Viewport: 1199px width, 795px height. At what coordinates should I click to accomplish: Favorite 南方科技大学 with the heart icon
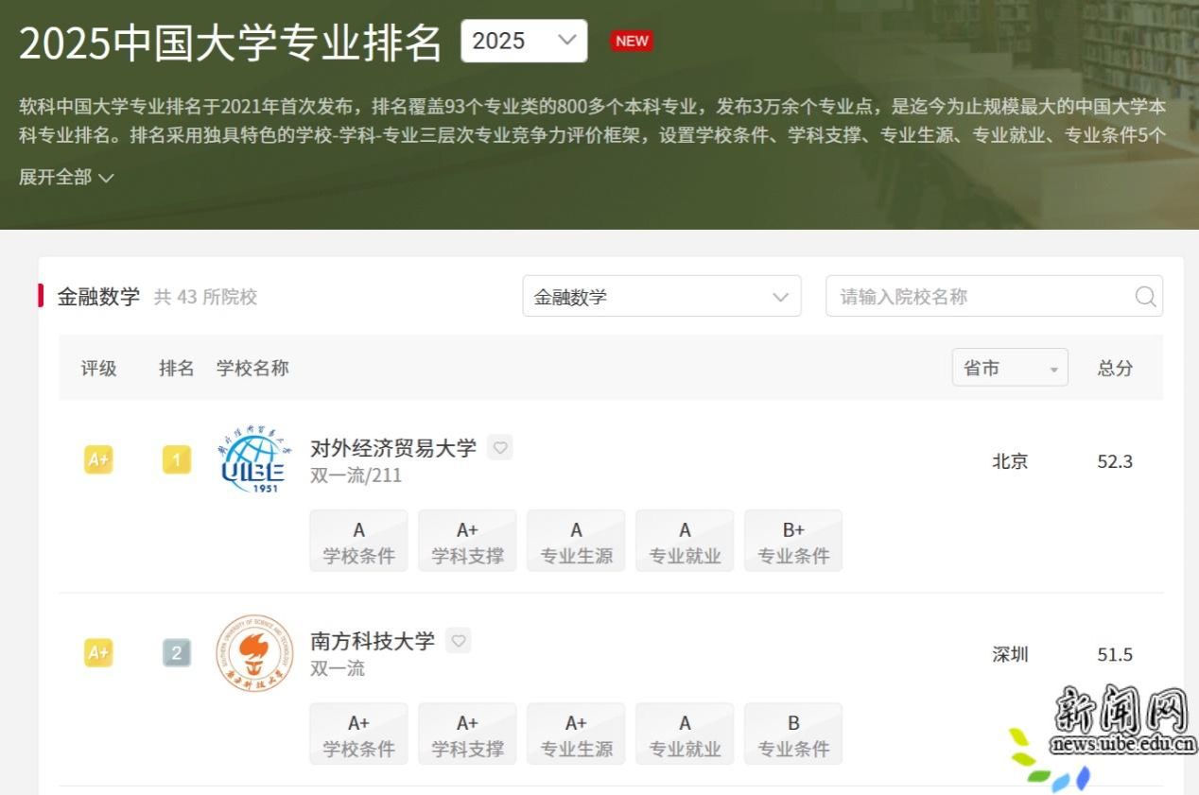[459, 641]
